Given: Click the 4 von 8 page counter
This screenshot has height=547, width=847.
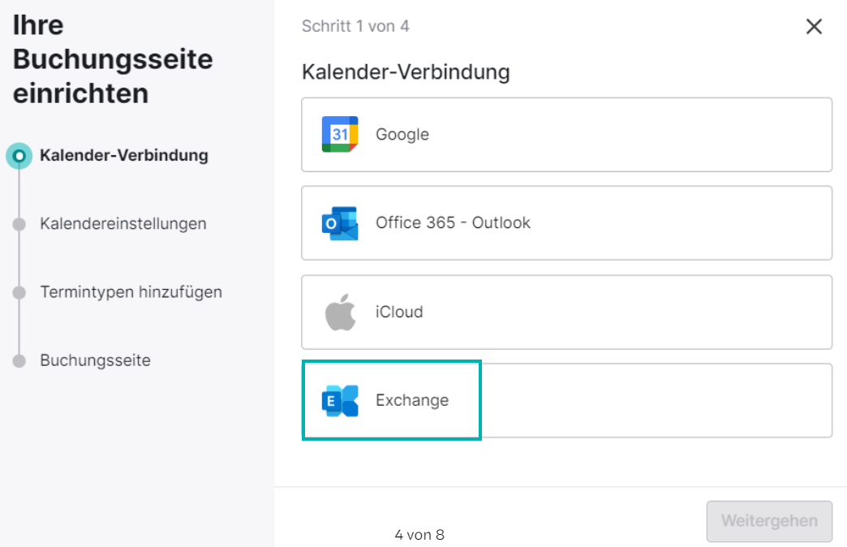Looking at the screenshot, I should (x=419, y=535).
